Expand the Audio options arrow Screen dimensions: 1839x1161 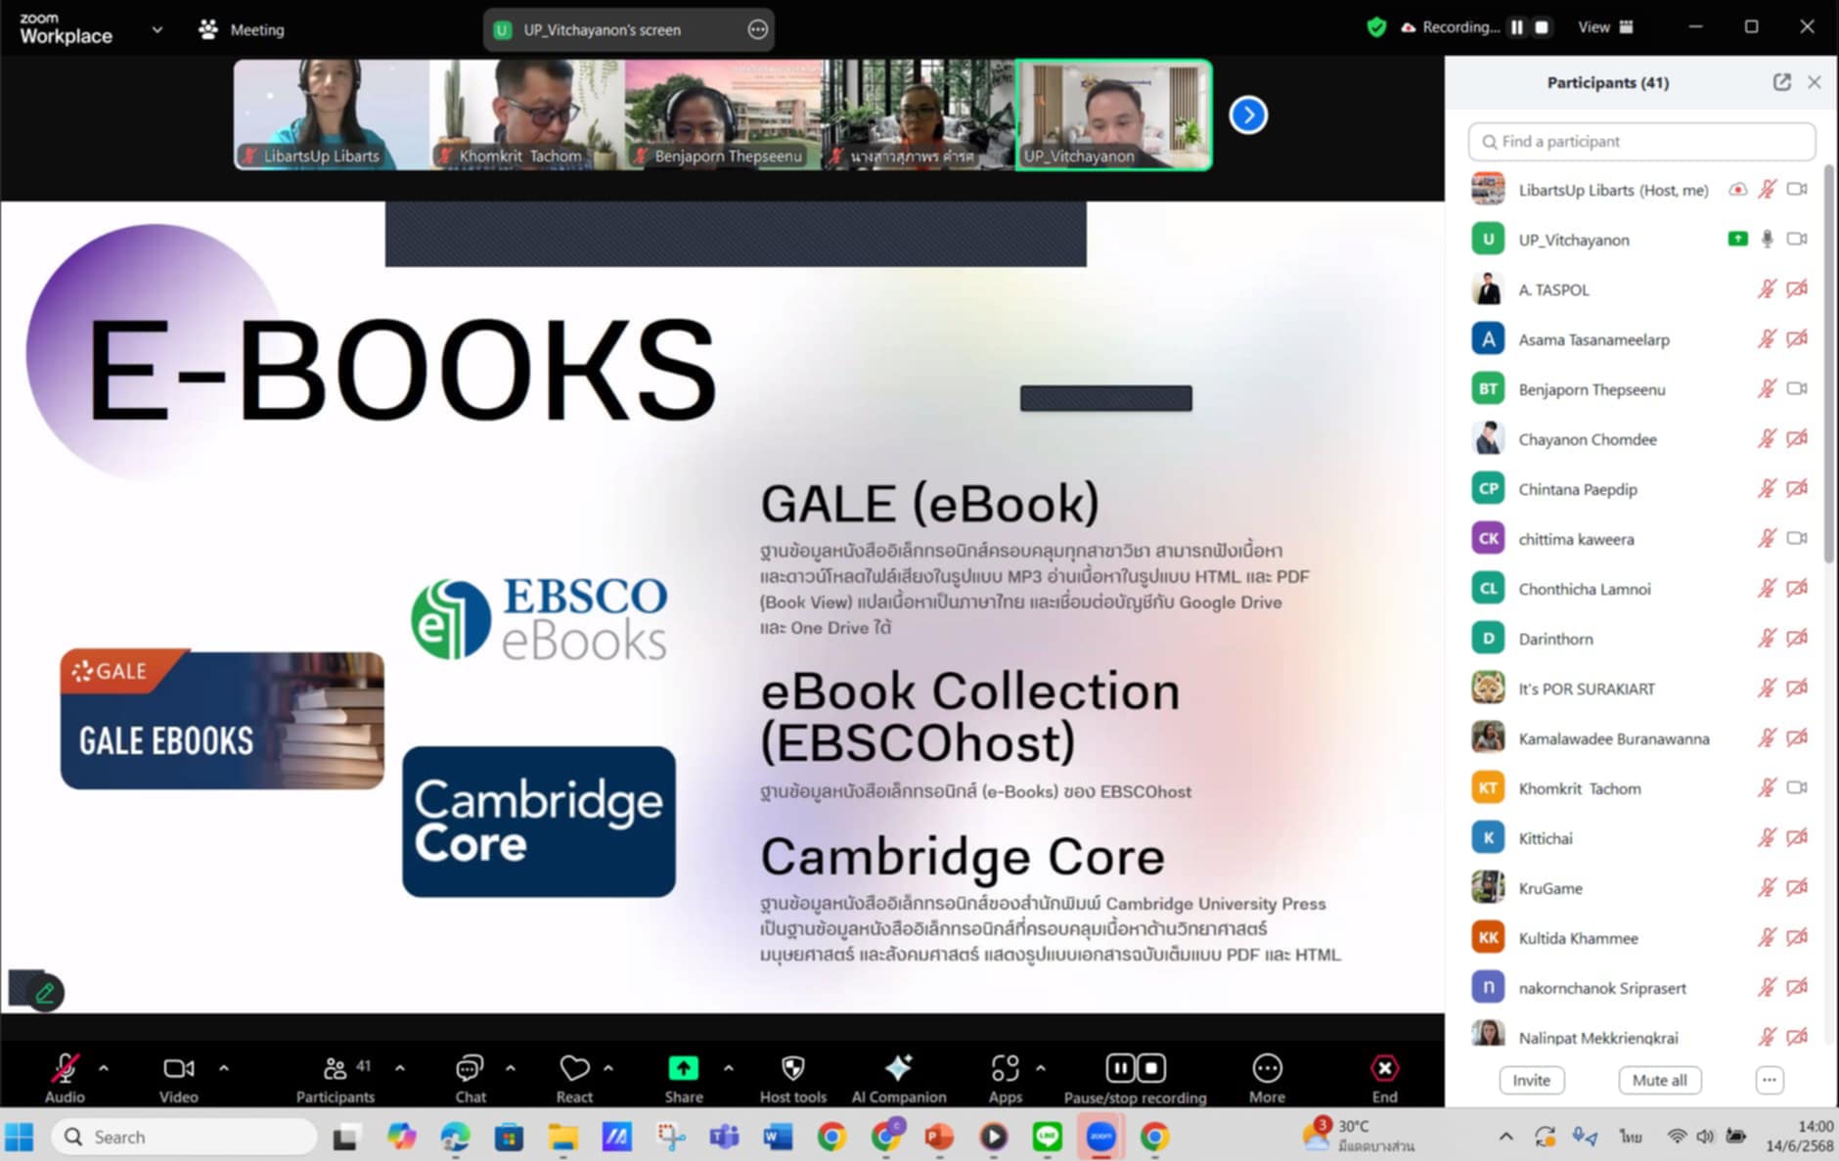coord(104,1068)
